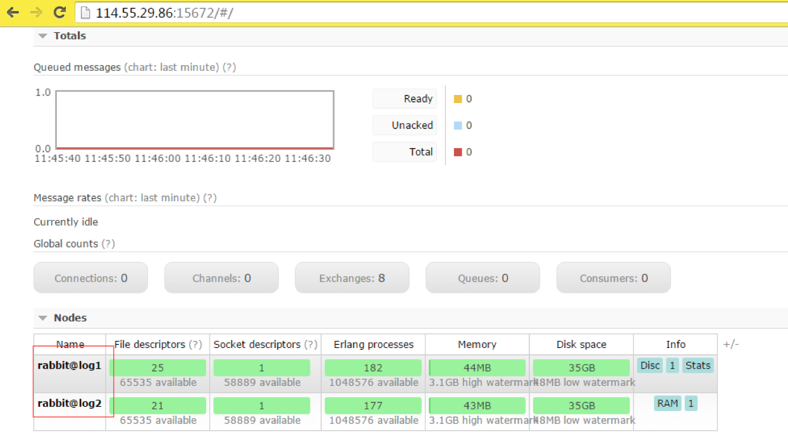Click help (?) beside Queued messages
This screenshot has width=788, height=439.
click(230, 67)
